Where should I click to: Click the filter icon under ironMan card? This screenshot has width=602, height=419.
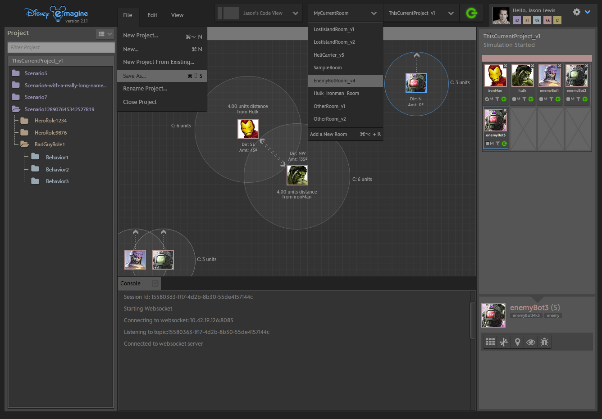[497, 99]
